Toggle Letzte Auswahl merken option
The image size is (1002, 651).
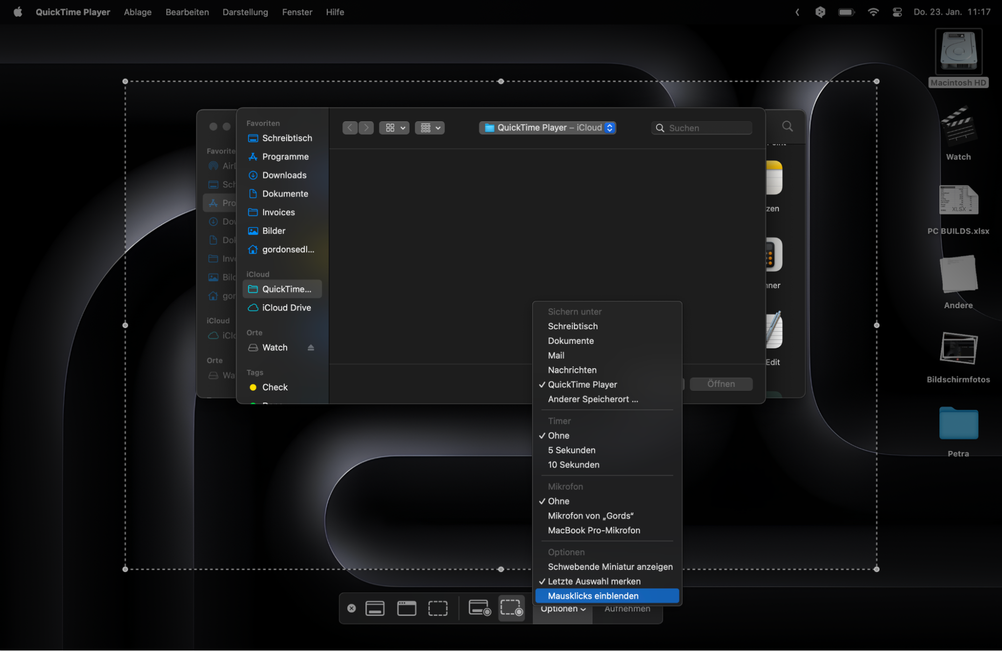coord(607,581)
